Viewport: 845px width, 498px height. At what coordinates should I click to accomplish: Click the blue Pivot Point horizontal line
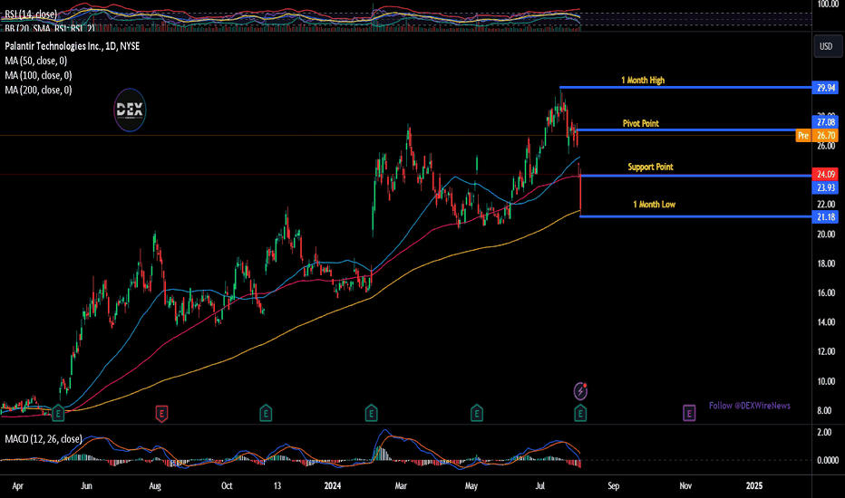tap(694, 129)
